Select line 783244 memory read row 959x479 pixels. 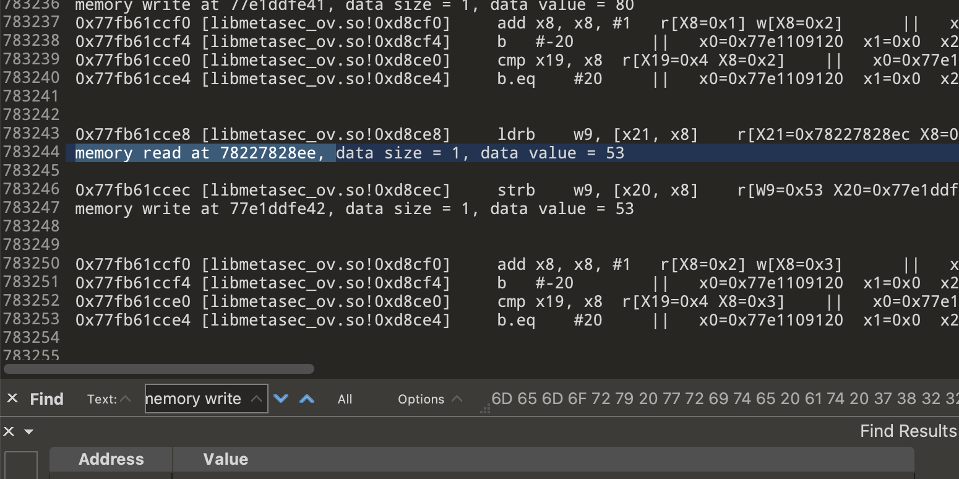coord(350,153)
